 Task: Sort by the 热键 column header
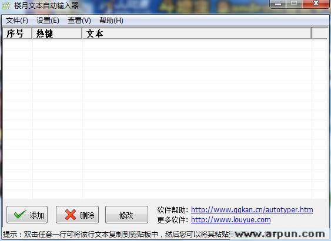[57, 33]
